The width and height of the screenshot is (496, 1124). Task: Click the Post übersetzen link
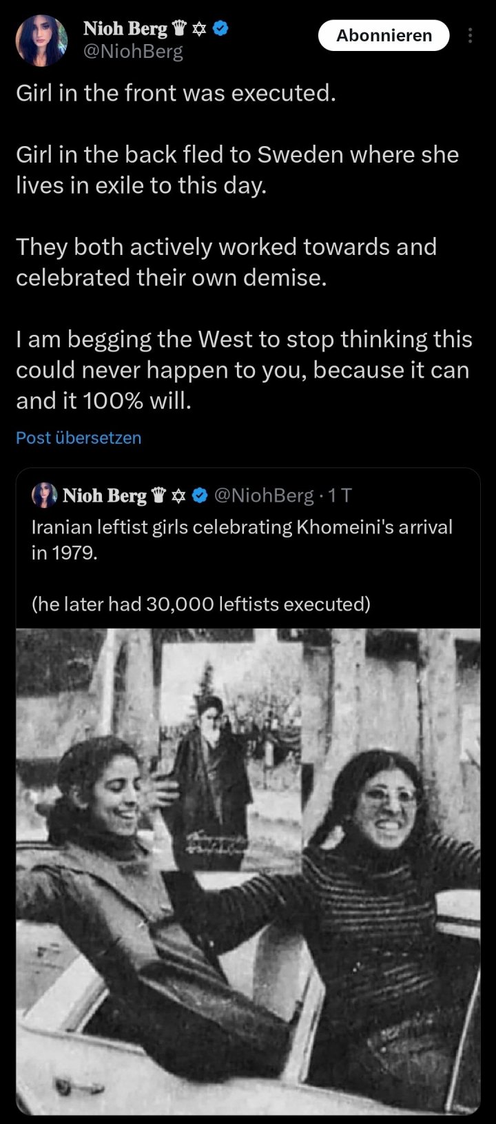(x=79, y=438)
